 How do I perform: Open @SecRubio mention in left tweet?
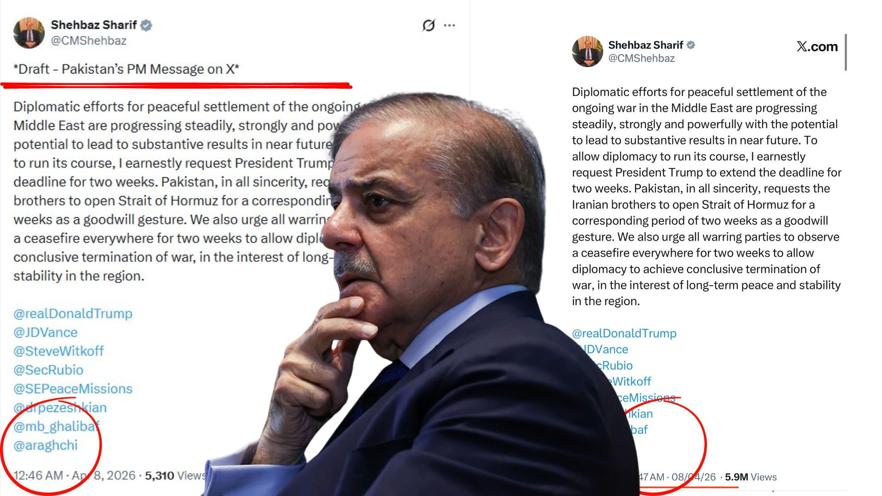click(x=48, y=370)
